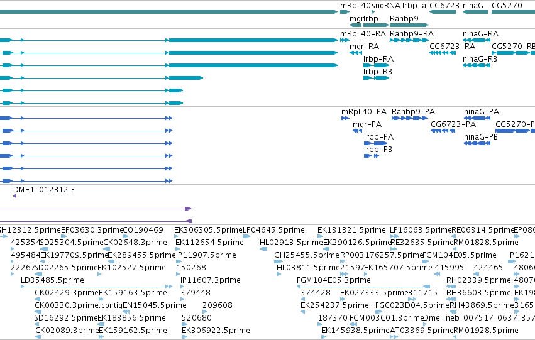This screenshot has width=535, height=340.
Task: Click the Ranbp9-PA protein label
Action: click(413, 112)
